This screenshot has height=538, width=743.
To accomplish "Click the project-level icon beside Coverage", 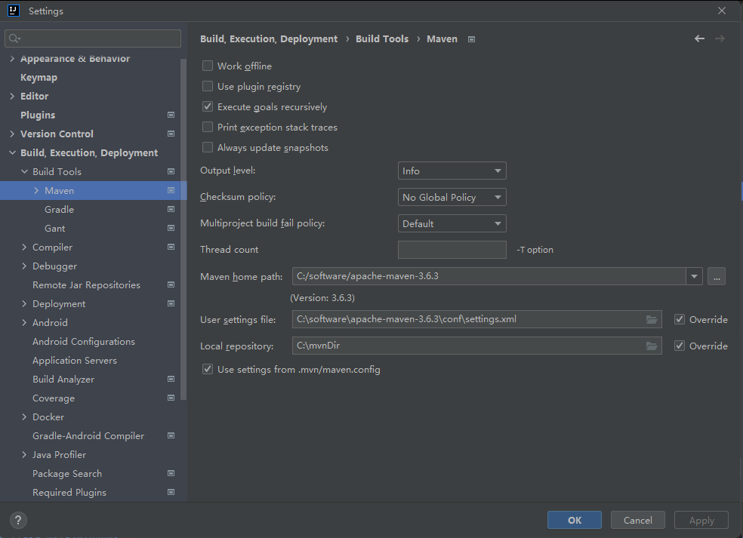I will [x=171, y=398].
